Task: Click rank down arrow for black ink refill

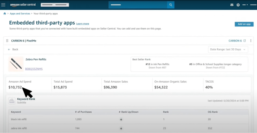Action: 121,119
